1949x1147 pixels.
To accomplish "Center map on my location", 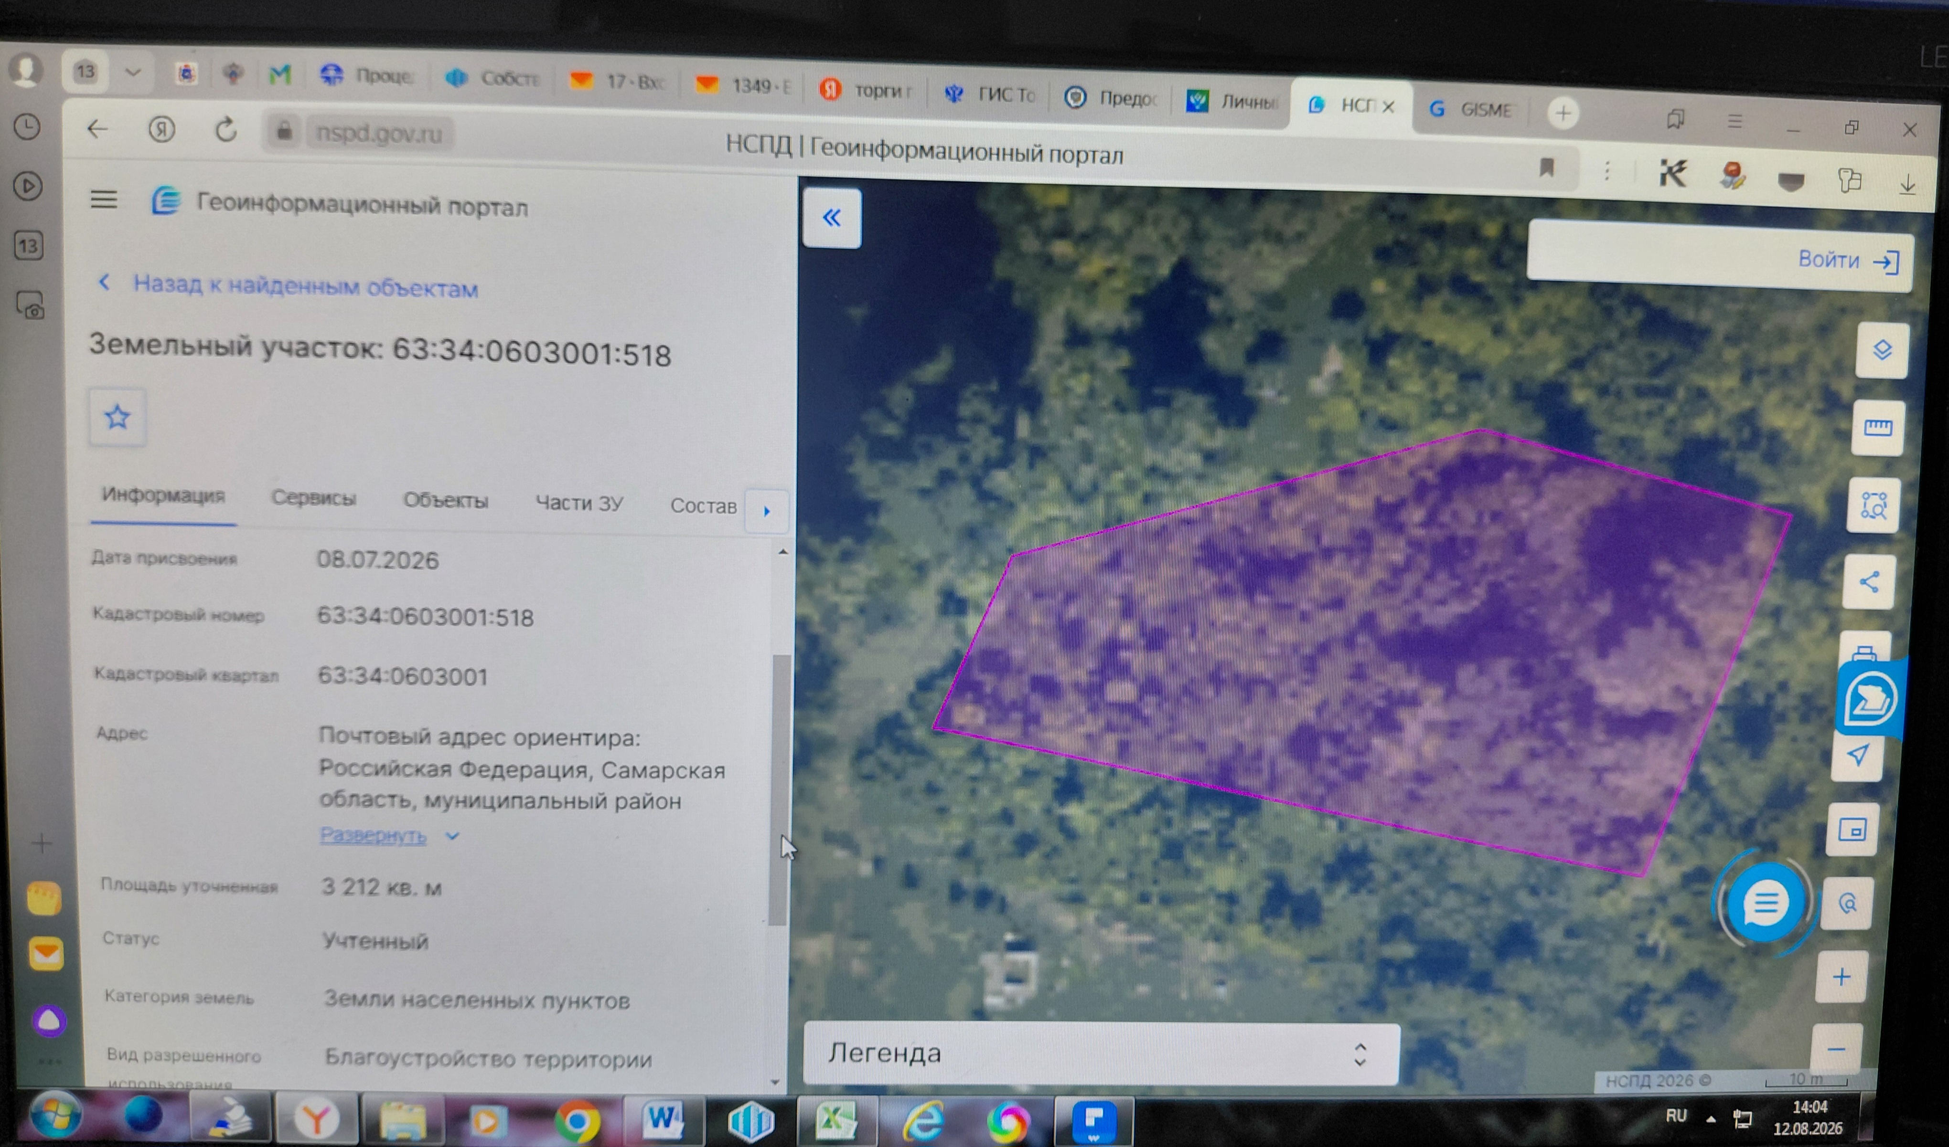I will coord(1858,755).
